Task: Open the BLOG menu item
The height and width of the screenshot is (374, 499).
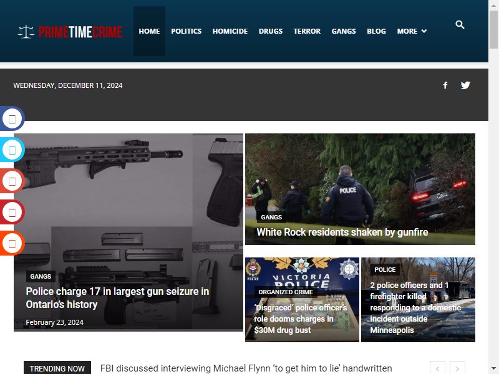Action: [376, 31]
